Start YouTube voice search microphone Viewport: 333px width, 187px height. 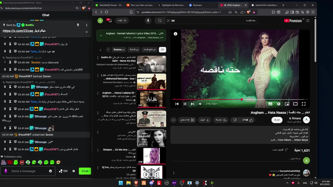coord(148,21)
